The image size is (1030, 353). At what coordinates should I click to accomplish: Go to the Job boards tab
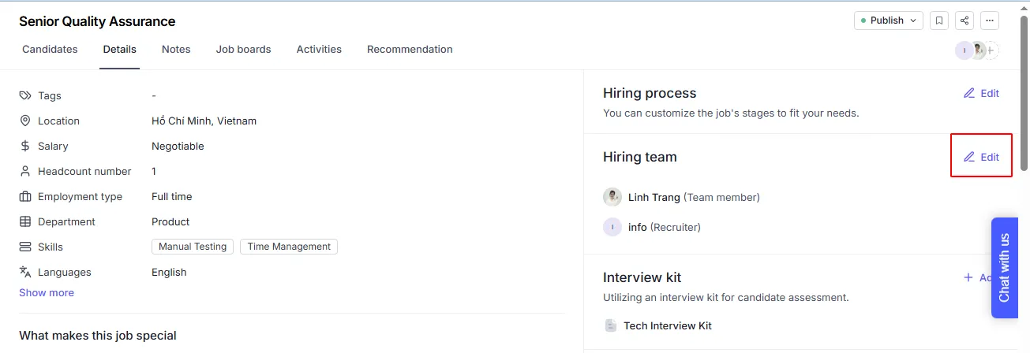click(x=243, y=49)
